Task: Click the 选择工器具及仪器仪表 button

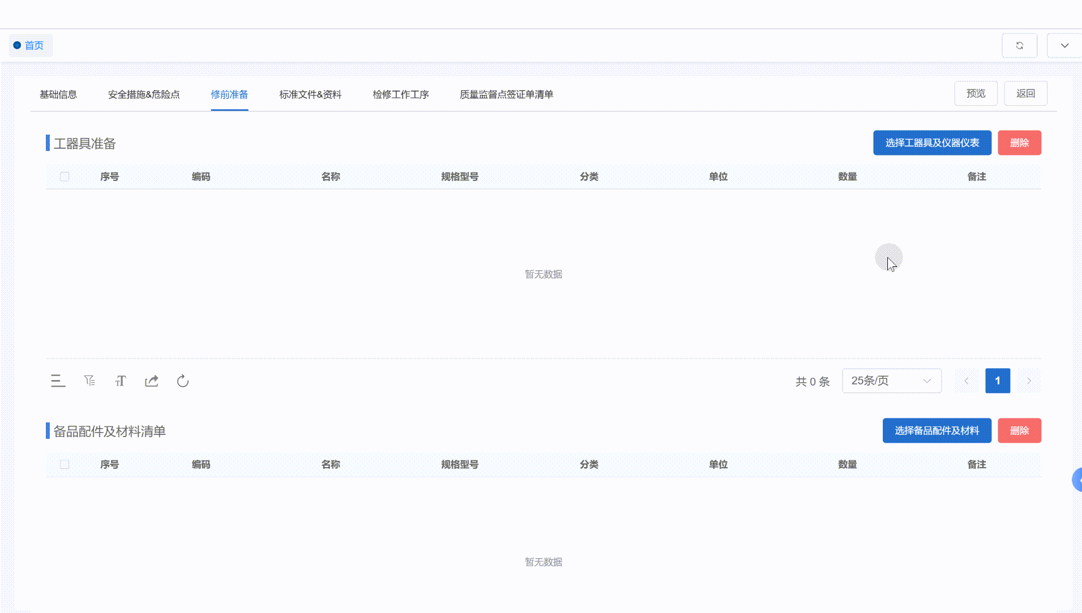Action: [931, 143]
